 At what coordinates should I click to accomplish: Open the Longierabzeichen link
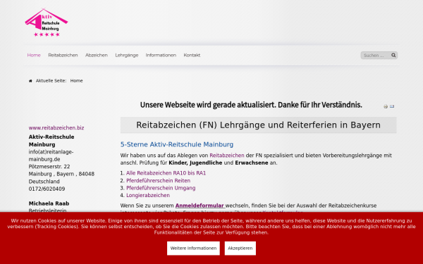click(x=148, y=195)
